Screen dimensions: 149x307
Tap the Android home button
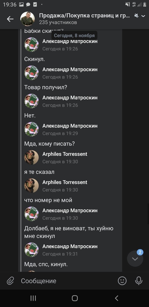[x=75, y=298]
